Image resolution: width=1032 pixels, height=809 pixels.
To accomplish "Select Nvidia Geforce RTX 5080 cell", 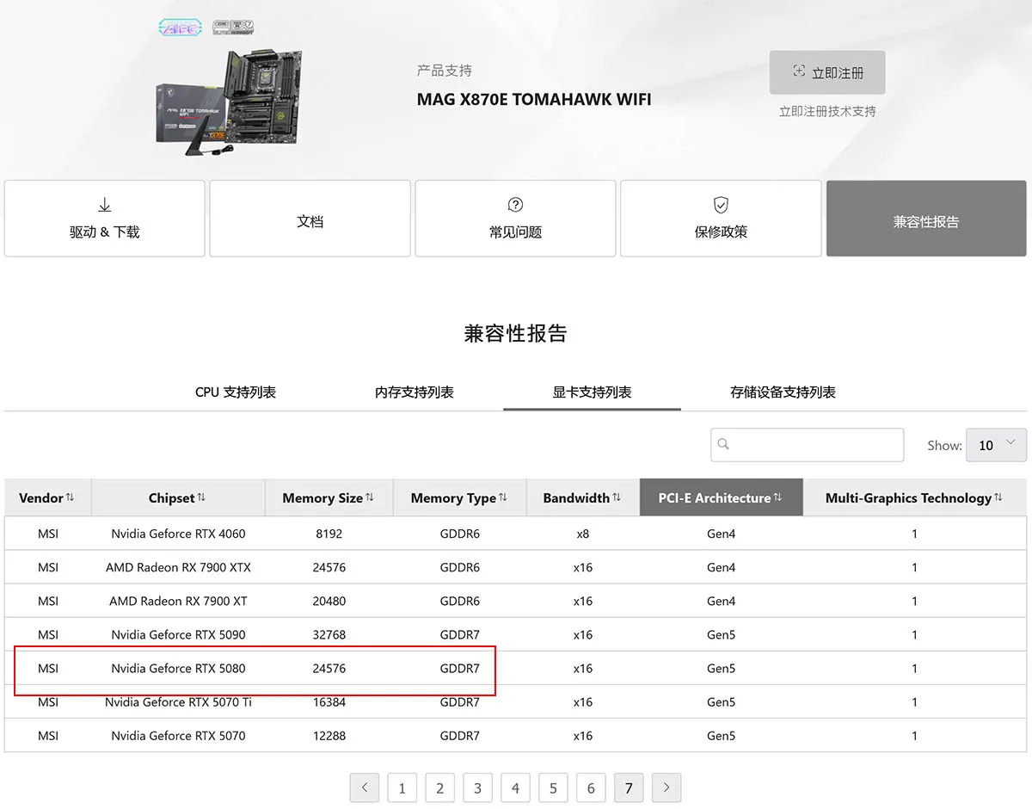I will 178,668.
